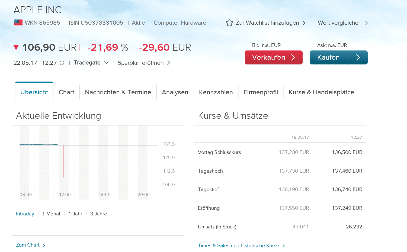407x252 pixels.
Task: Click the 136,190 EUR value
Action: click(x=294, y=189)
